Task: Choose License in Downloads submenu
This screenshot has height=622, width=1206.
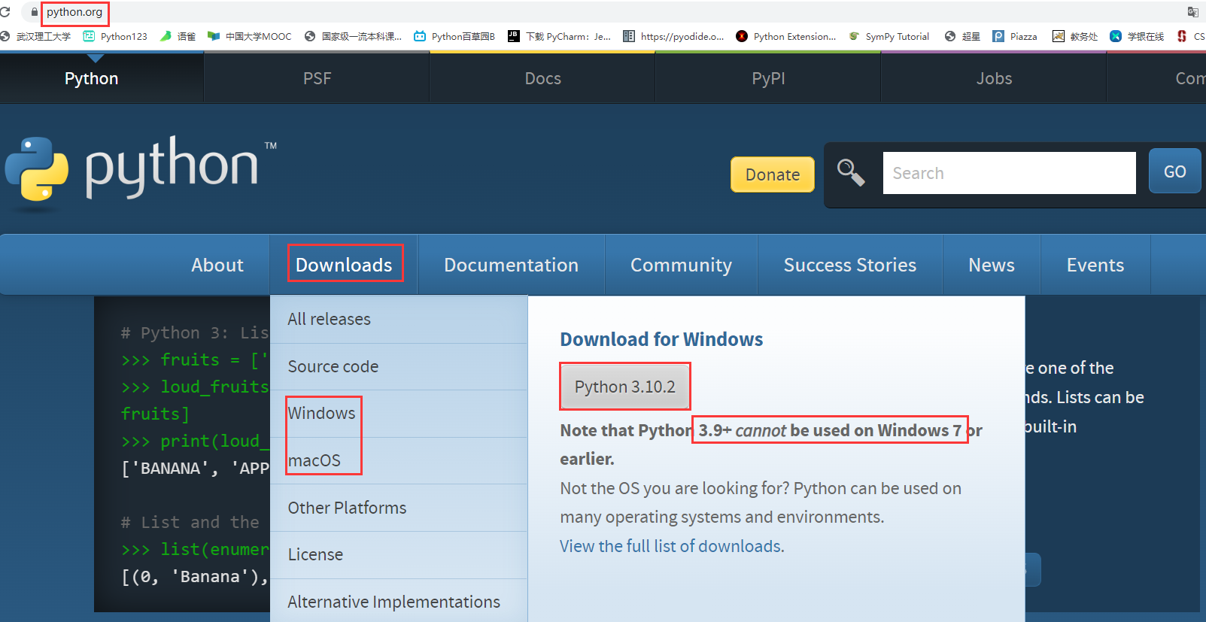Action: (x=399, y=555)
